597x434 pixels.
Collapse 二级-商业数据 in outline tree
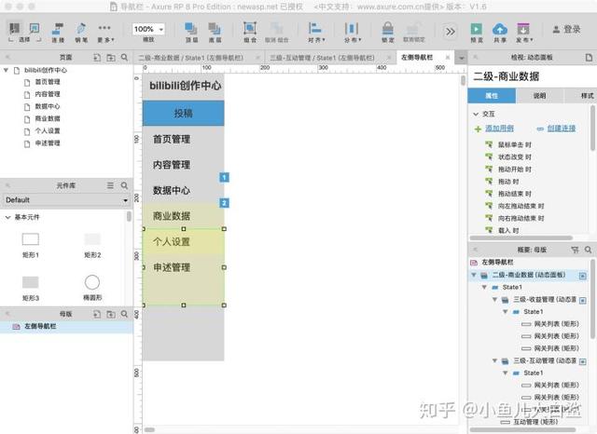pyautogui.click(x=474, y=275)
